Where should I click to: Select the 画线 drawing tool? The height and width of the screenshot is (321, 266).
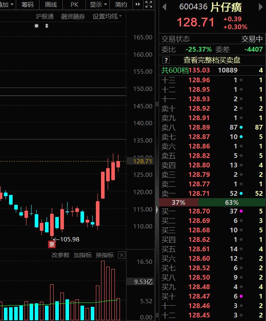tap(51, 4)
